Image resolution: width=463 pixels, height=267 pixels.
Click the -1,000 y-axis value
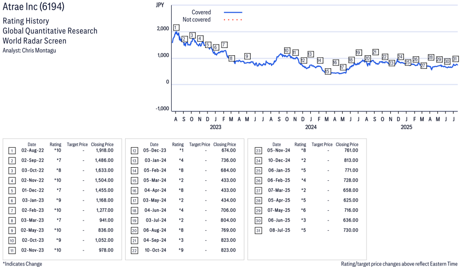coord(162,109)
